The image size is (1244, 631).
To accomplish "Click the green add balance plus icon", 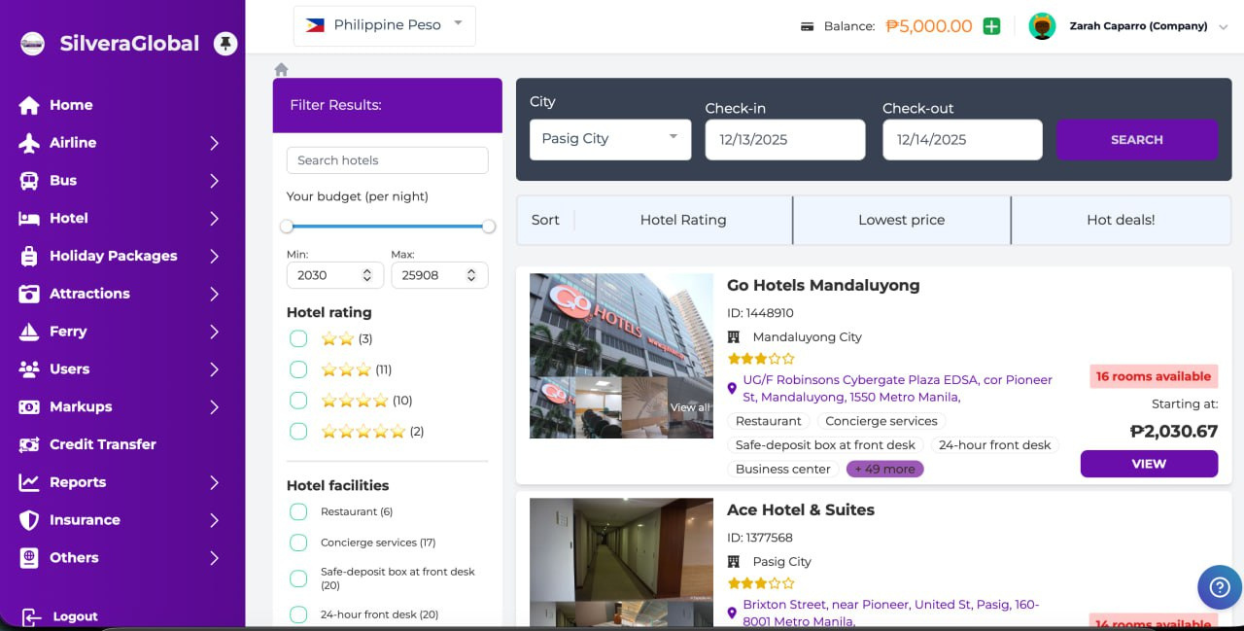I will 991,26.
